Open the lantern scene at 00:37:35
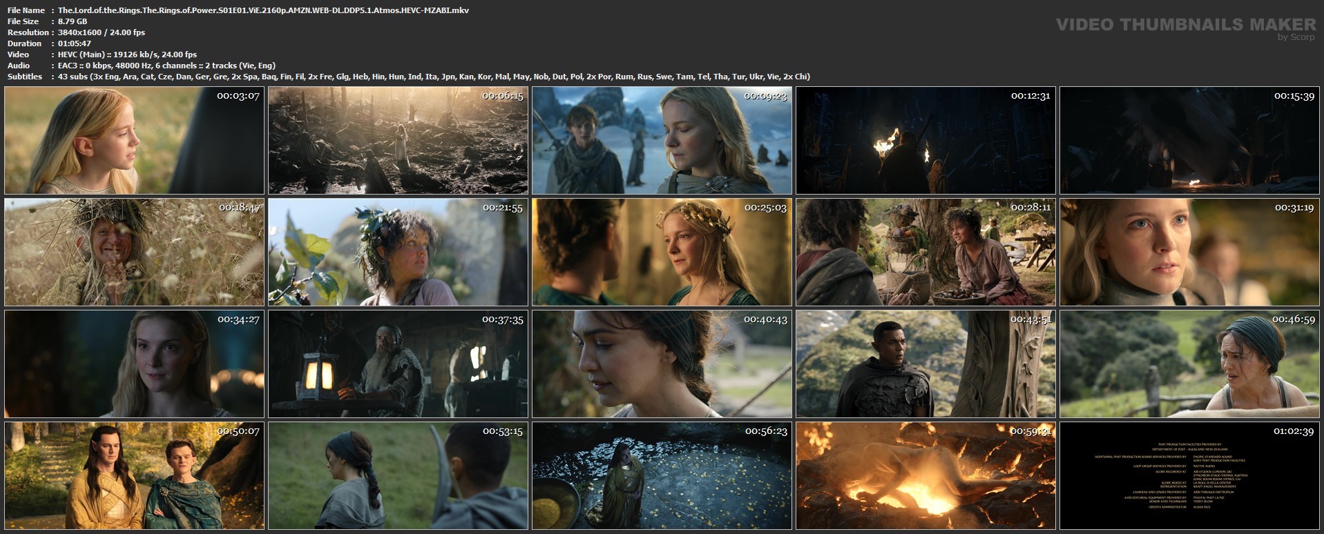 click(x=398, y=364)
